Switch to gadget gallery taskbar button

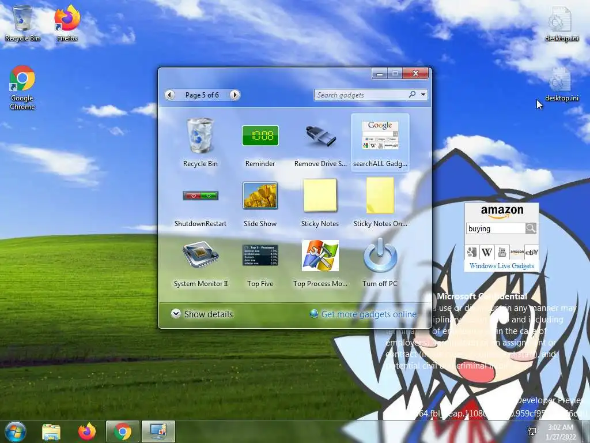click(158, 431)
